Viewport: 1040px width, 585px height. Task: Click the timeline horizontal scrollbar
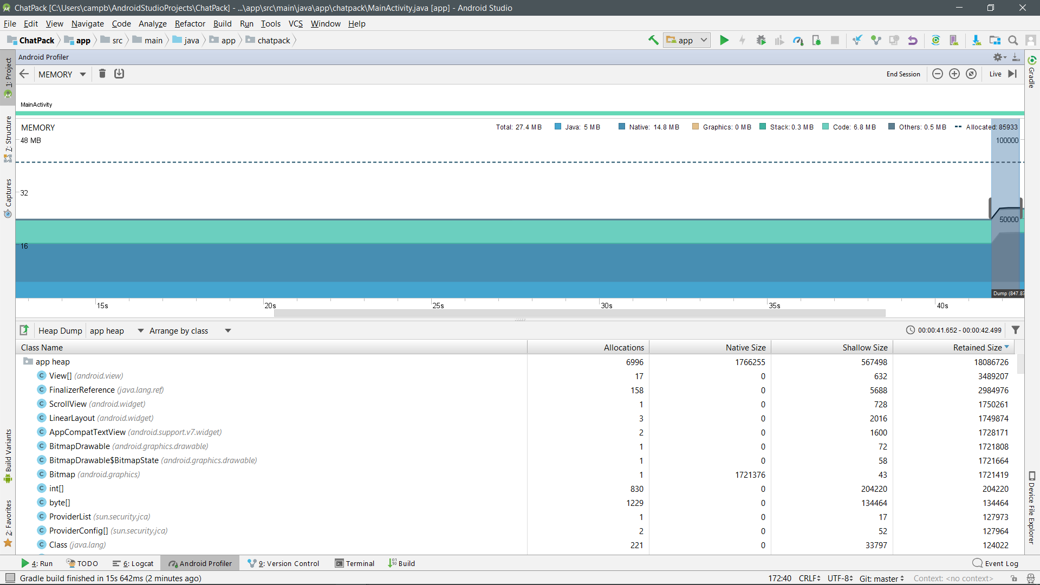tap(580, 313)
